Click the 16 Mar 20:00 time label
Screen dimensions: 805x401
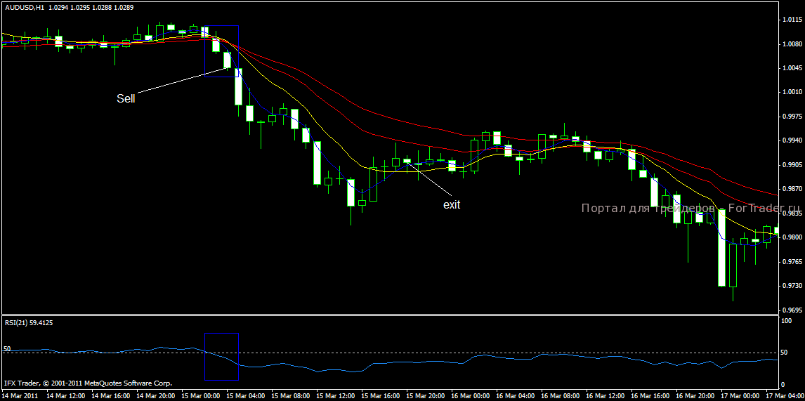697,396
